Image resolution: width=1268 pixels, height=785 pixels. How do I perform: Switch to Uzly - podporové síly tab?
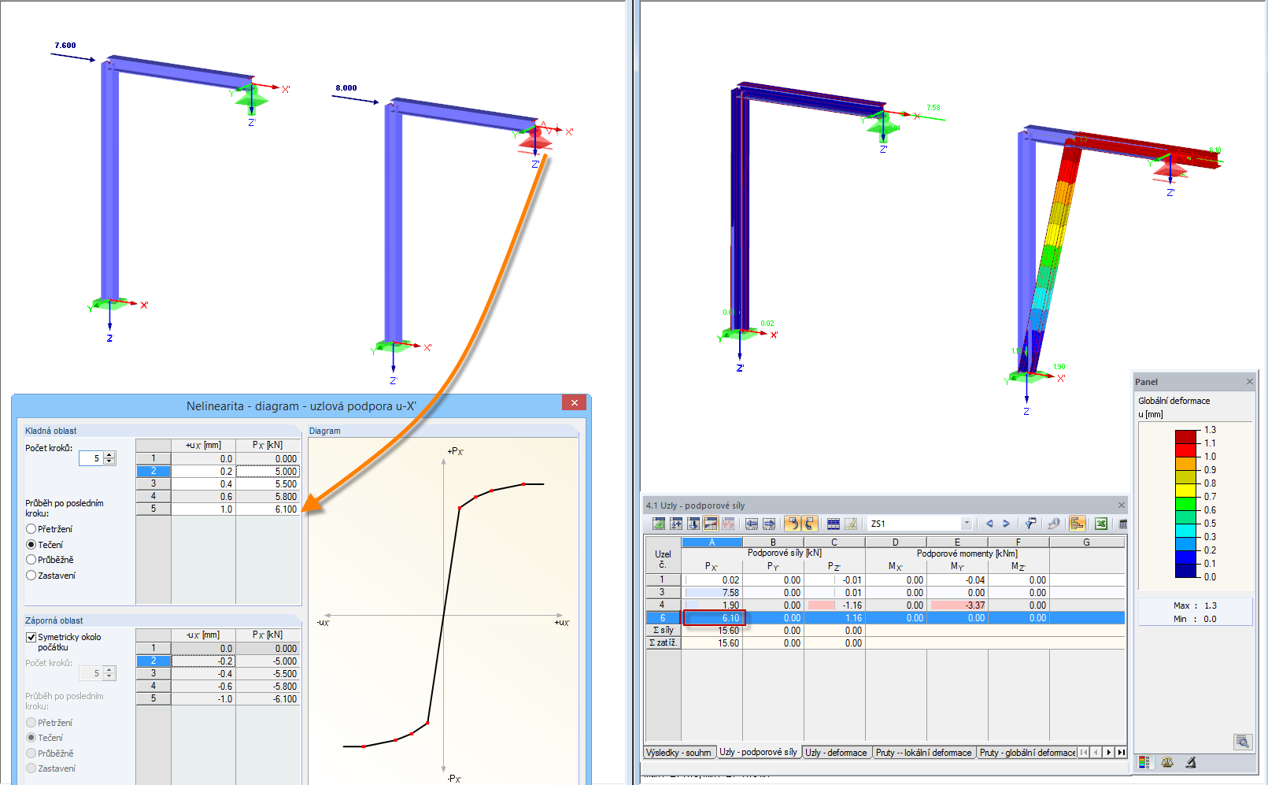759,752
